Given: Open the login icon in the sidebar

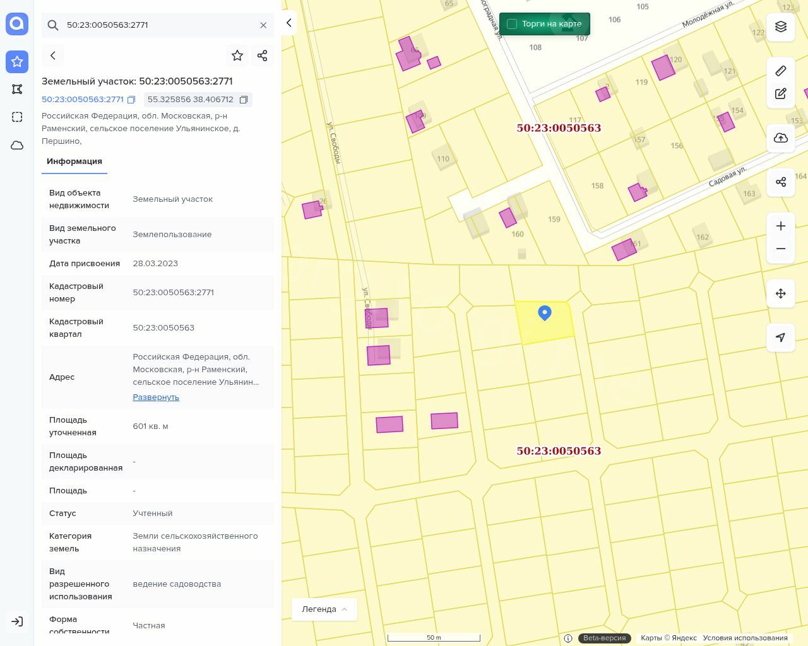Looking at the screenshot, I should click(x=17, y=621).
